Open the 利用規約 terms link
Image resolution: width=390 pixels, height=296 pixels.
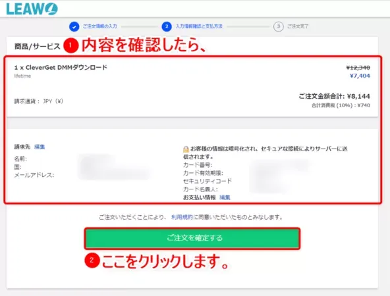(182, 217)
